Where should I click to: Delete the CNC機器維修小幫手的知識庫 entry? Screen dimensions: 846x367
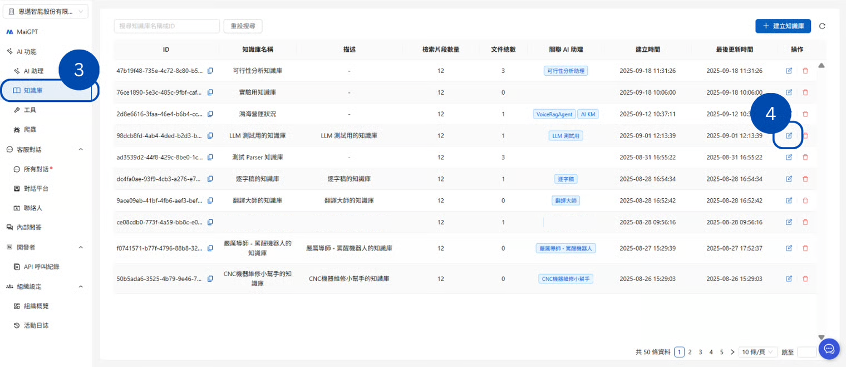(x=805, y=278)
